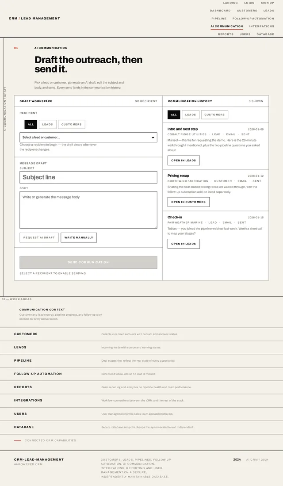Open Users in the top navigation
Viewport: 283px width, 486px height.
coord(245,34)
